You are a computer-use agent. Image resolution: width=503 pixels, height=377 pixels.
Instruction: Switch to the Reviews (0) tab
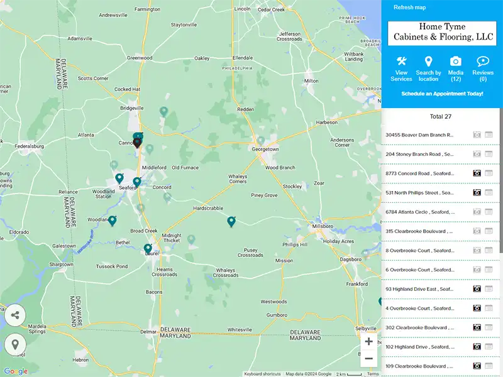[x=483, y=60]
